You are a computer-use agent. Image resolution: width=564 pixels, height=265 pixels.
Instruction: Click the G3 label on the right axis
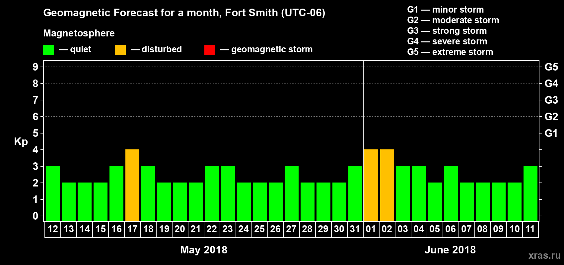551,100
